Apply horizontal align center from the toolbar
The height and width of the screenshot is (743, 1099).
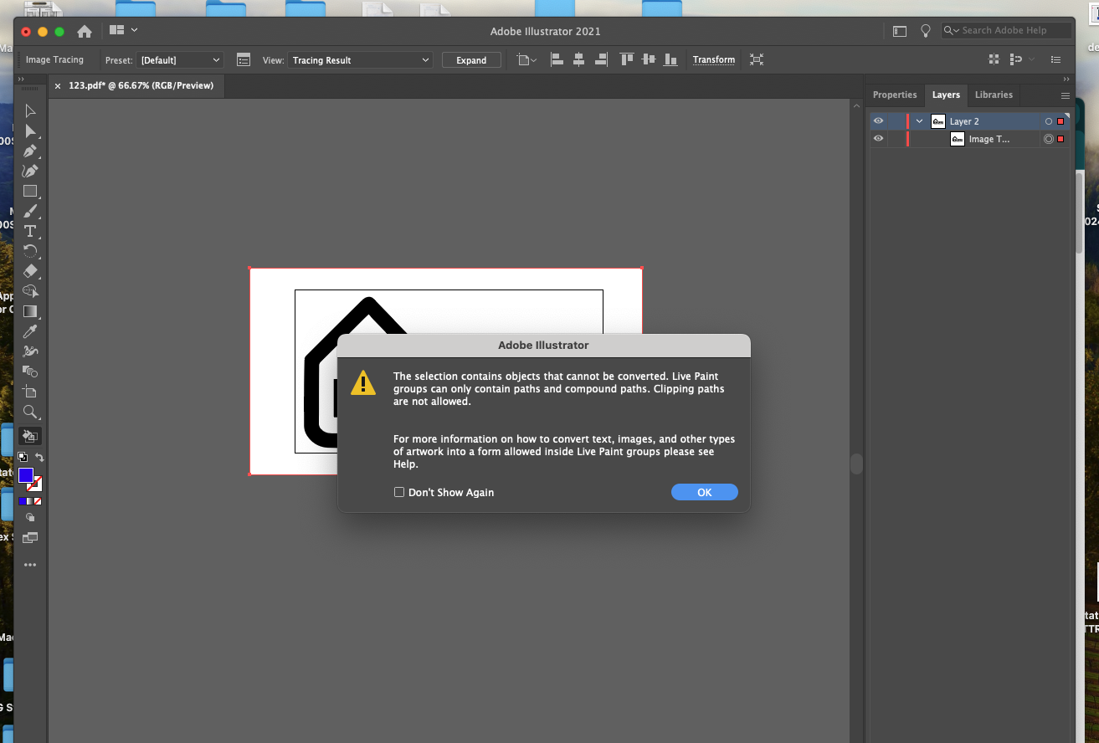[x=578, y=59]
